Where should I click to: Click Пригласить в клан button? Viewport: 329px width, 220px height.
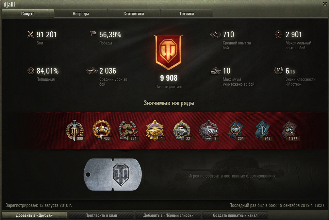101,215
